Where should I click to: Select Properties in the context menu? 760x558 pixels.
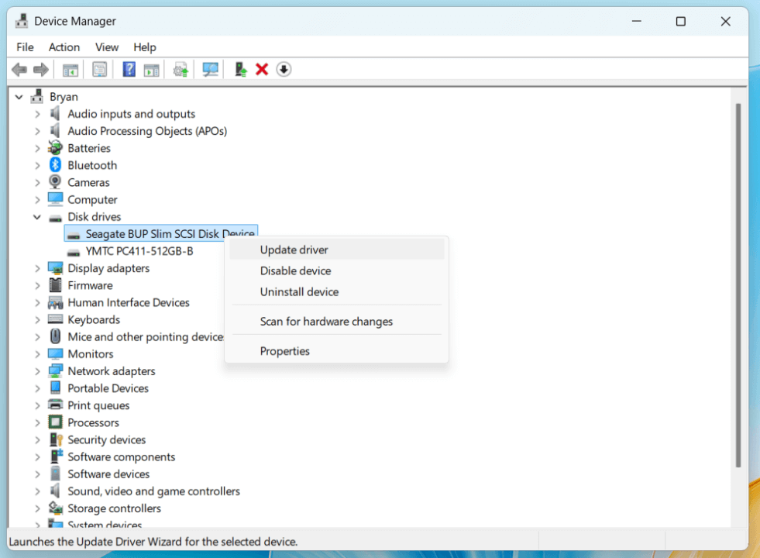pos(284,350)
